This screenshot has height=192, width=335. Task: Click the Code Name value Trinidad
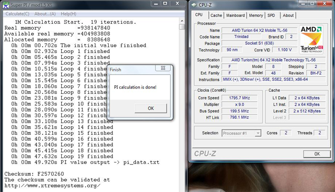click(241, 37)
